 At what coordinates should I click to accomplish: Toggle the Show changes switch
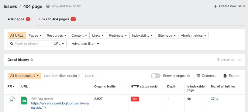coord(156,76)
